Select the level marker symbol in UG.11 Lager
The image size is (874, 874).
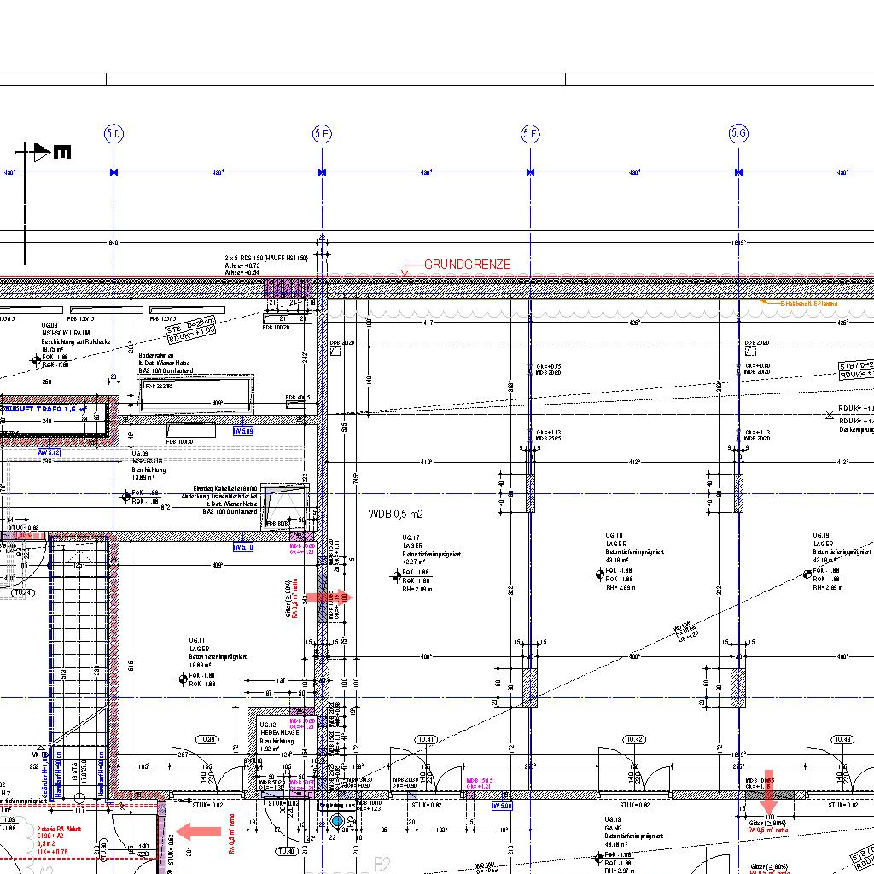[x=182, y=679]
